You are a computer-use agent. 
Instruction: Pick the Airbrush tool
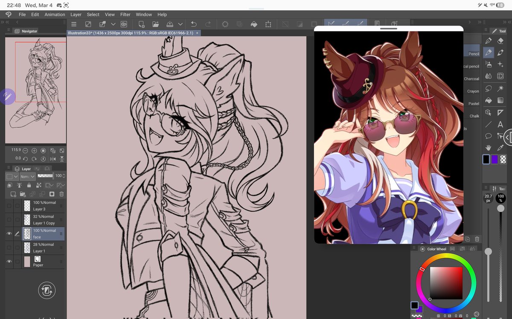click(488, 63)
